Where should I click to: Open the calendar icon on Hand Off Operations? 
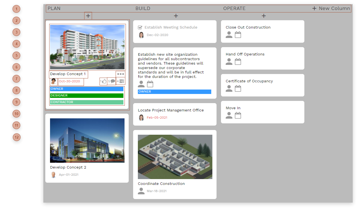click(238, 62)
